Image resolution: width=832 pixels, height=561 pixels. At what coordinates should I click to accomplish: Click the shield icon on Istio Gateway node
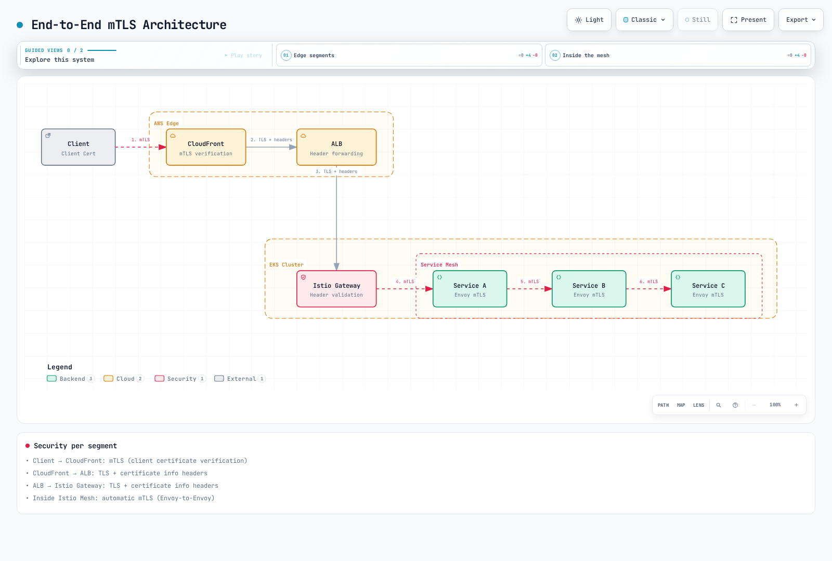[304, 277]
